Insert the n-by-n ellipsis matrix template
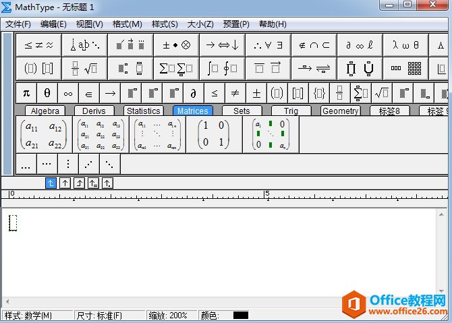This screenshot has height=323, width=452. (x=157, y=134)
